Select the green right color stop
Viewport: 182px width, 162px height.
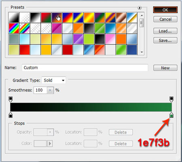171,115
